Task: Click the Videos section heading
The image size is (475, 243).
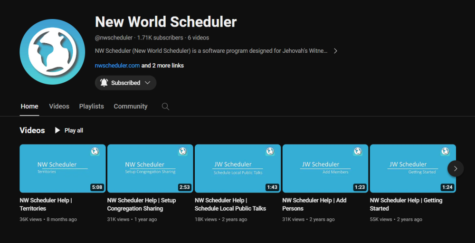Action: pyautogui.click(x=32, y=130)
